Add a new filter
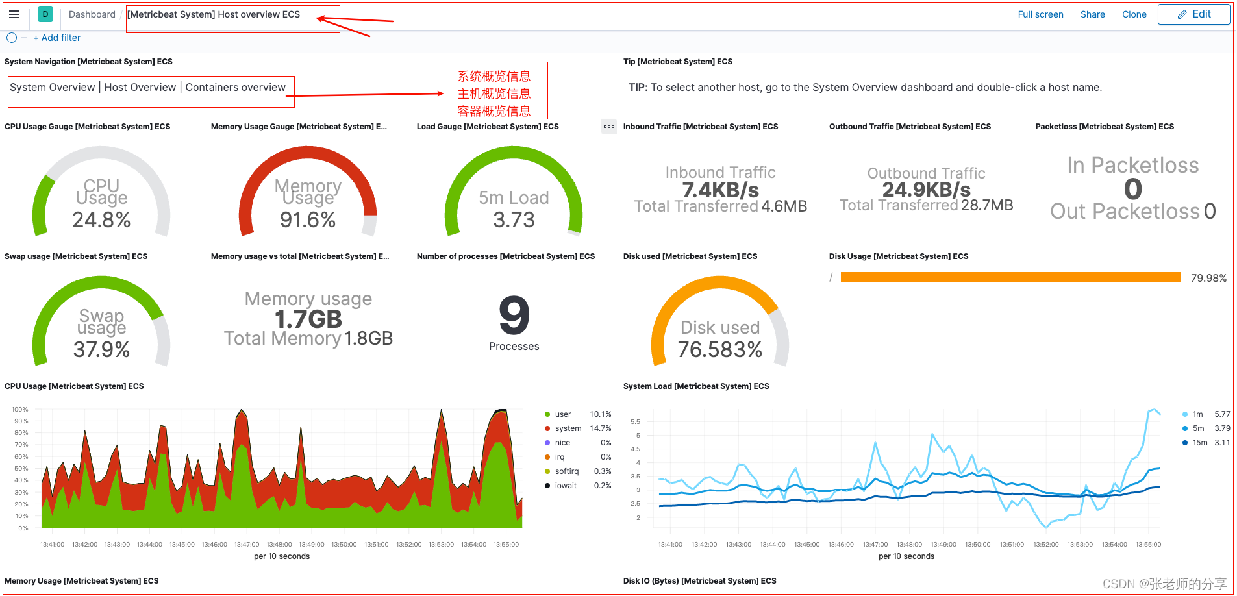 click(x=57, y=38)
